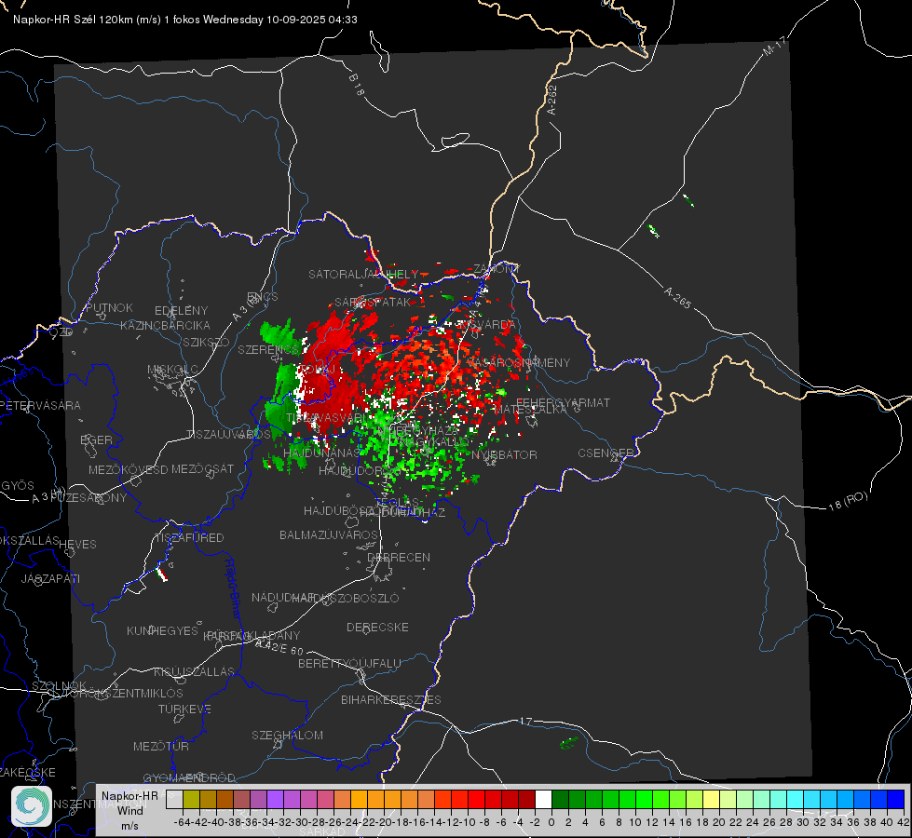The height and width of the screenshot is (838, 912).
Task: Click the KUNHEGYES city label
Action: click(162, 631)
